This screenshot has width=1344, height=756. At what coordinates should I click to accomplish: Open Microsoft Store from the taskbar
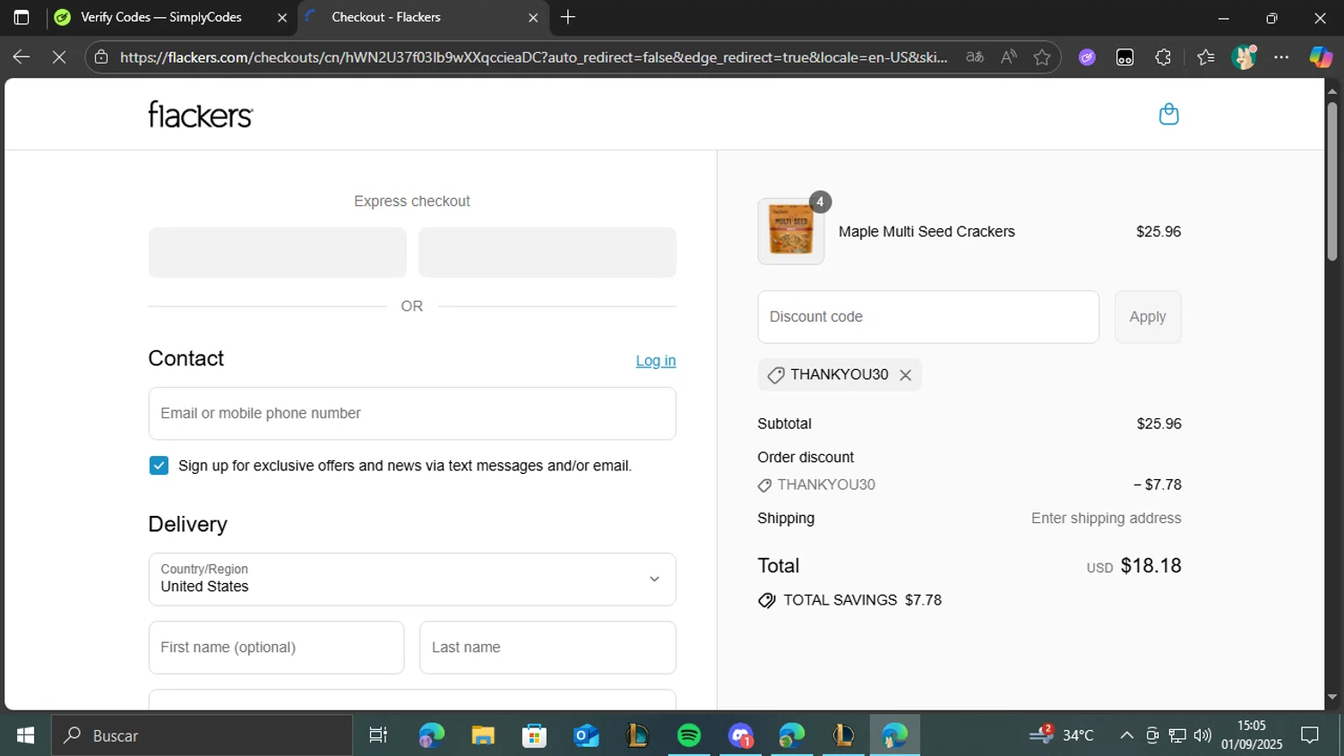[x=535, y=735]
